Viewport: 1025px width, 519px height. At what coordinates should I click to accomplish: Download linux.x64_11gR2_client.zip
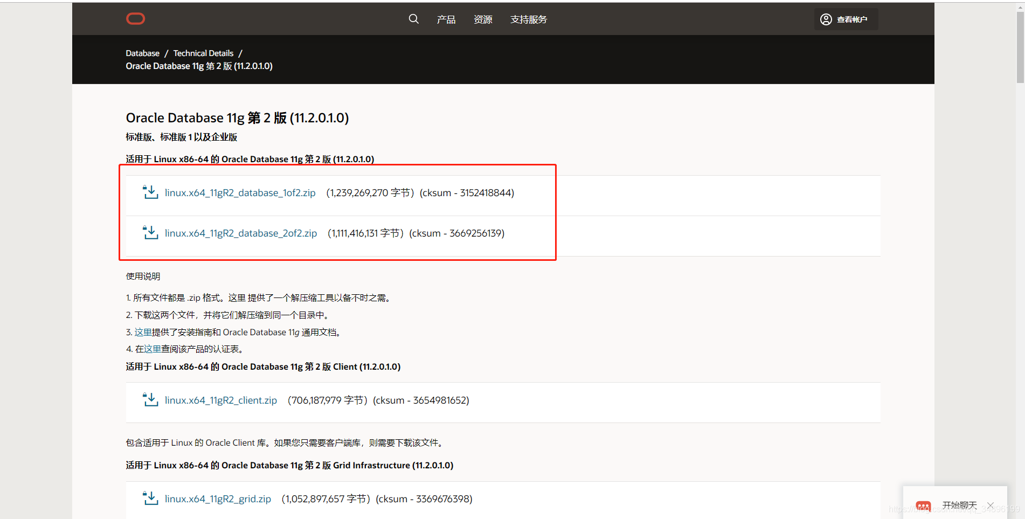click(221, 400)
